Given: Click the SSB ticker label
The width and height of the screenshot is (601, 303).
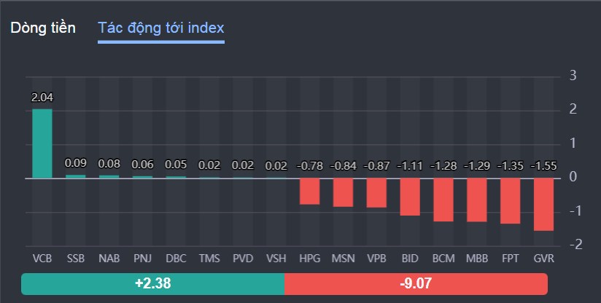Looking at the screenshot, I should coord(76,259).
